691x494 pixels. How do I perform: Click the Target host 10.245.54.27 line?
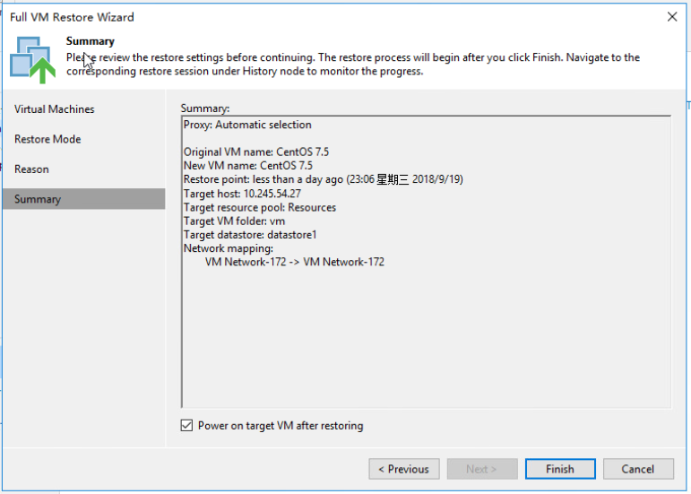(242, 194)
